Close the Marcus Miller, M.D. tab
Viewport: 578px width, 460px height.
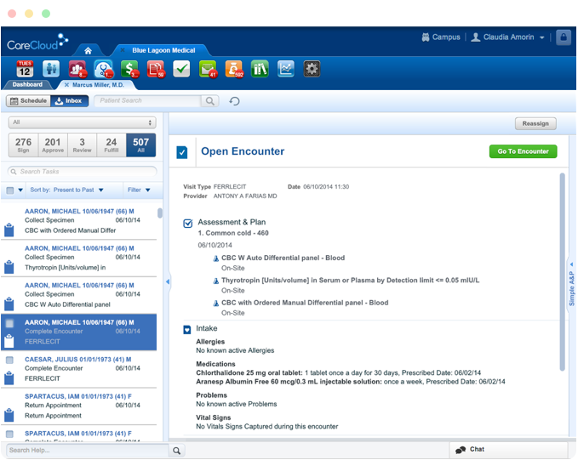(x=66, y=85)
